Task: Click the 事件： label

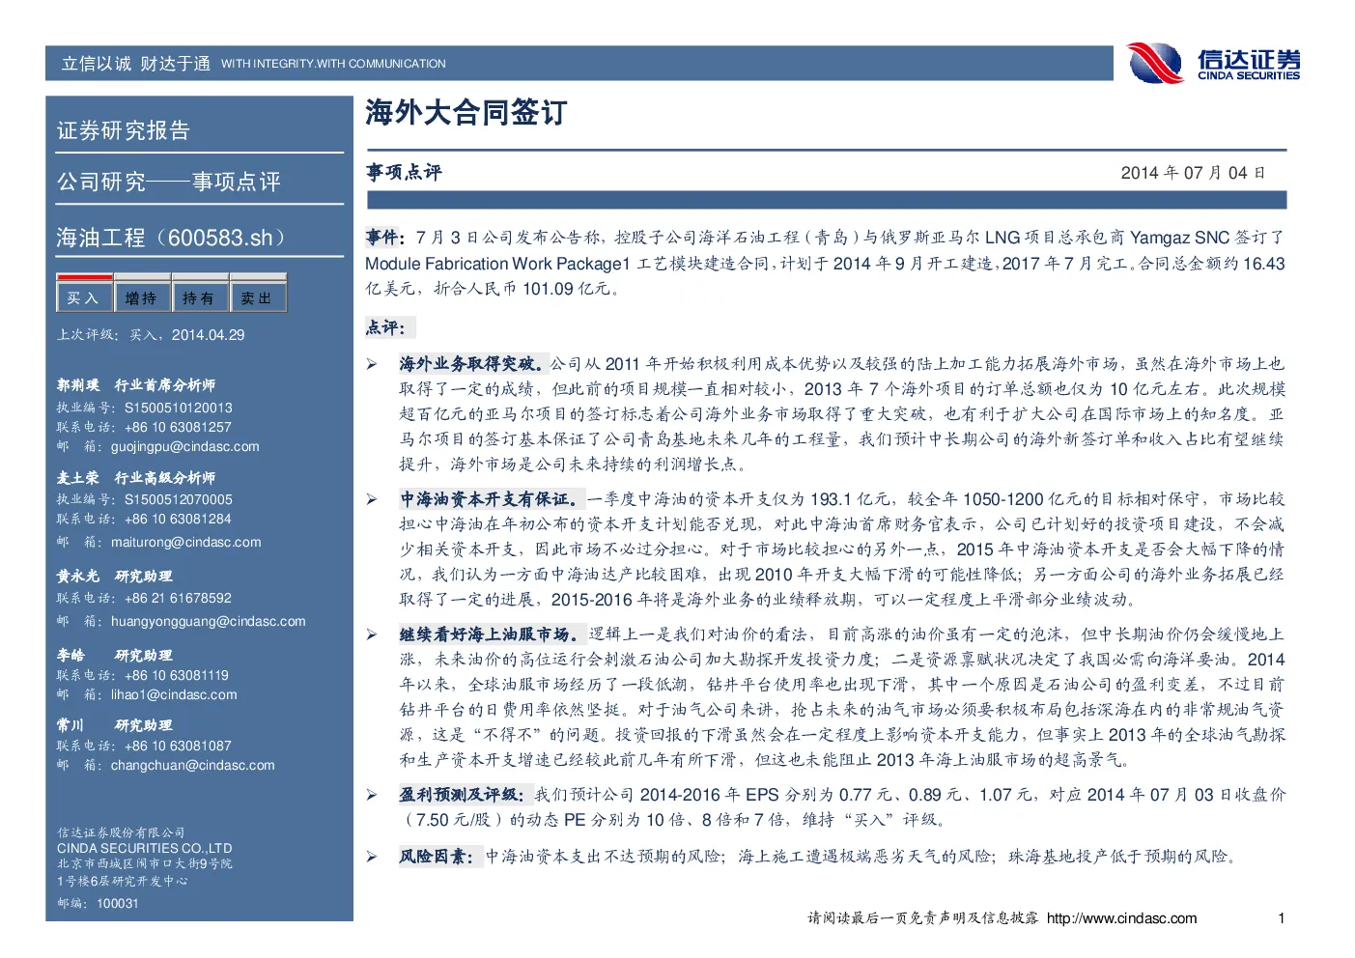Action: (x=384, y=238)
